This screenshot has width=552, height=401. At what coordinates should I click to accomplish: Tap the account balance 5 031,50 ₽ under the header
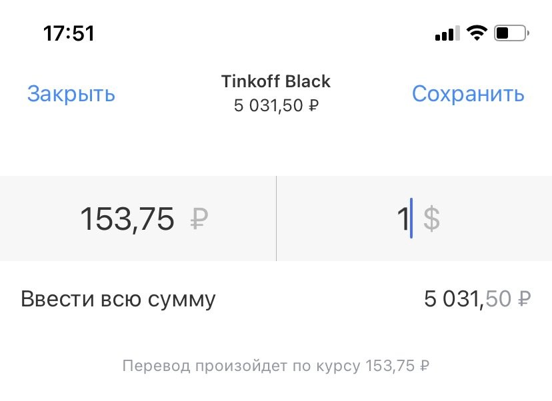point(275,105)
